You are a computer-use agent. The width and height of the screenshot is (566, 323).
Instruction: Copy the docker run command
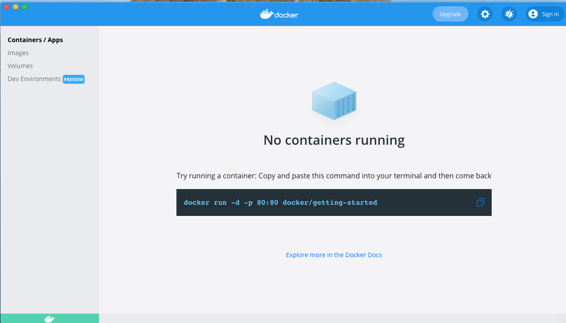tap(480, 202)
